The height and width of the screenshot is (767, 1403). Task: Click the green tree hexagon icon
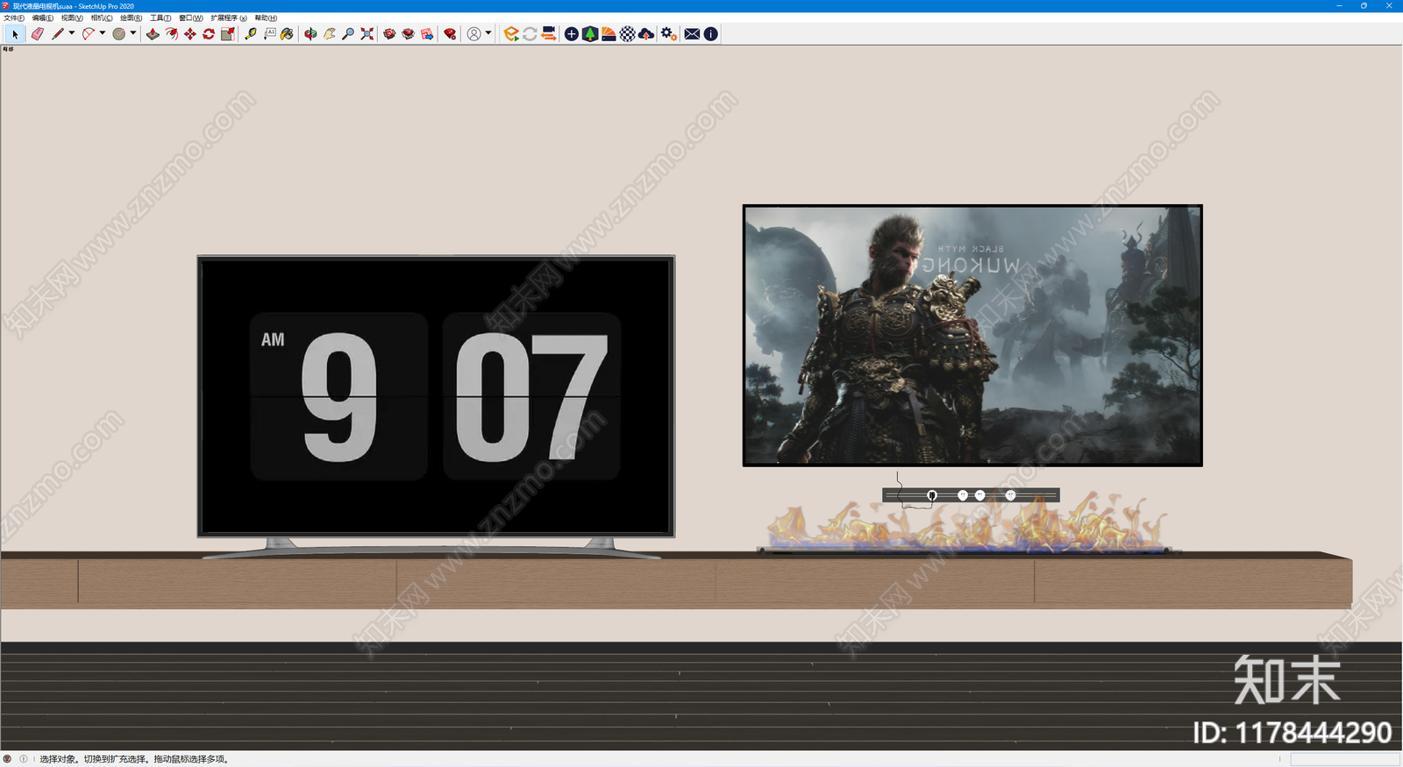(x=590, y=34)
